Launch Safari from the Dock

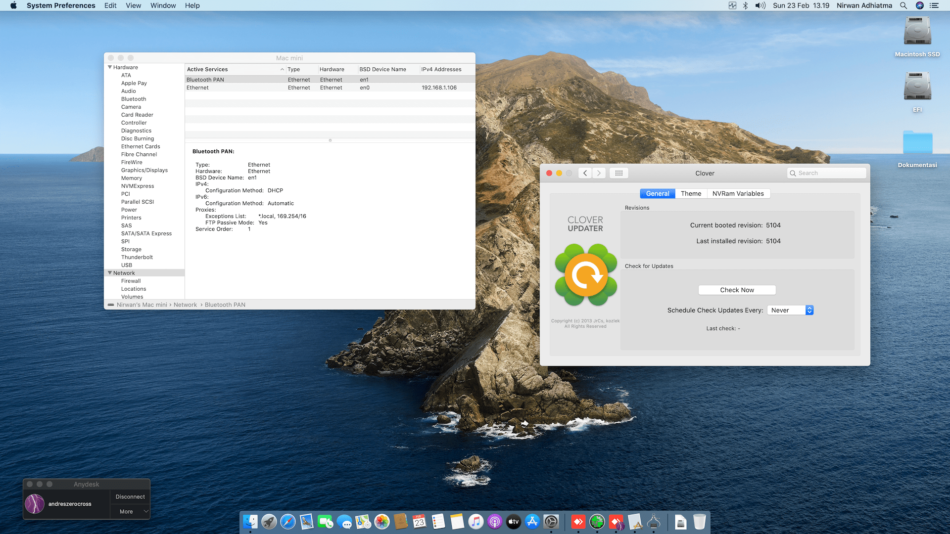[x=288, y=522]
